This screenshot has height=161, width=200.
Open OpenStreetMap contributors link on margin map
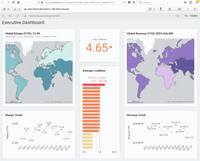tap(61, 102)
